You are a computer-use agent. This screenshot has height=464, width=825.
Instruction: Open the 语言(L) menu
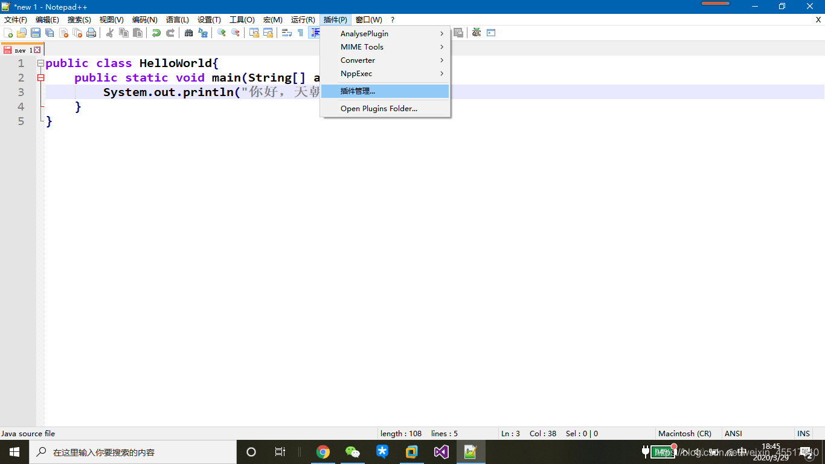click(x=178, y=20)
